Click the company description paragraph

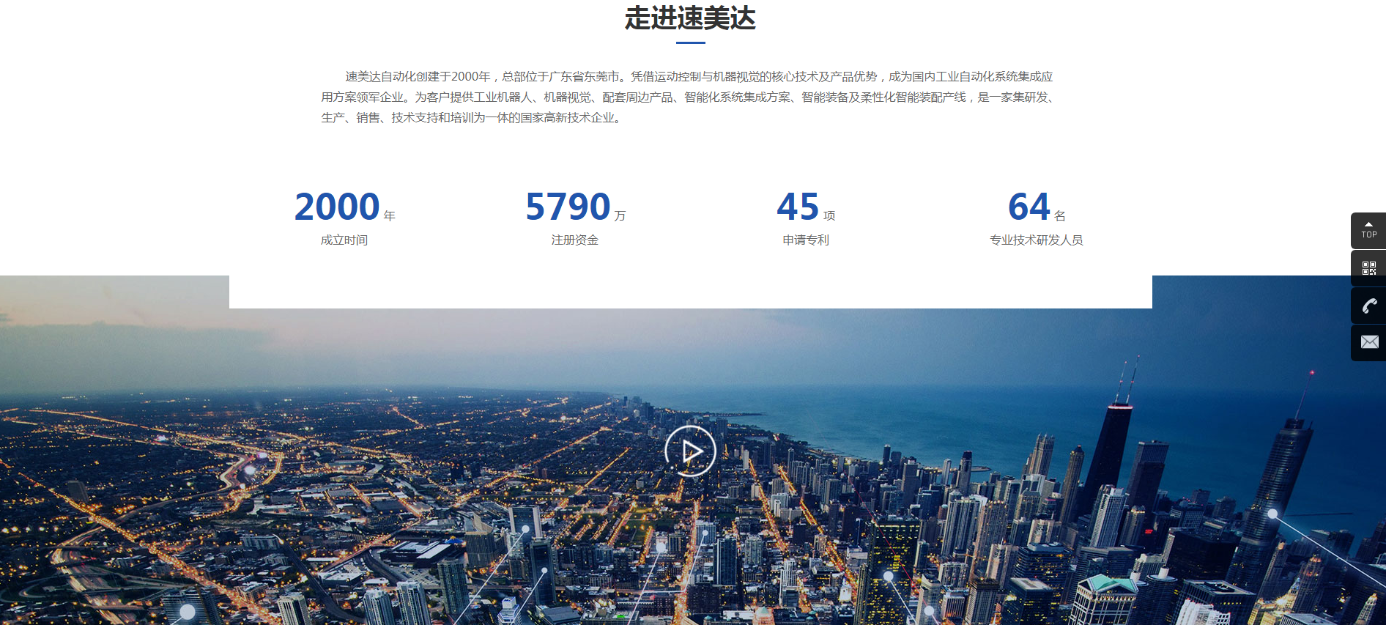click(x=689, y=97)
